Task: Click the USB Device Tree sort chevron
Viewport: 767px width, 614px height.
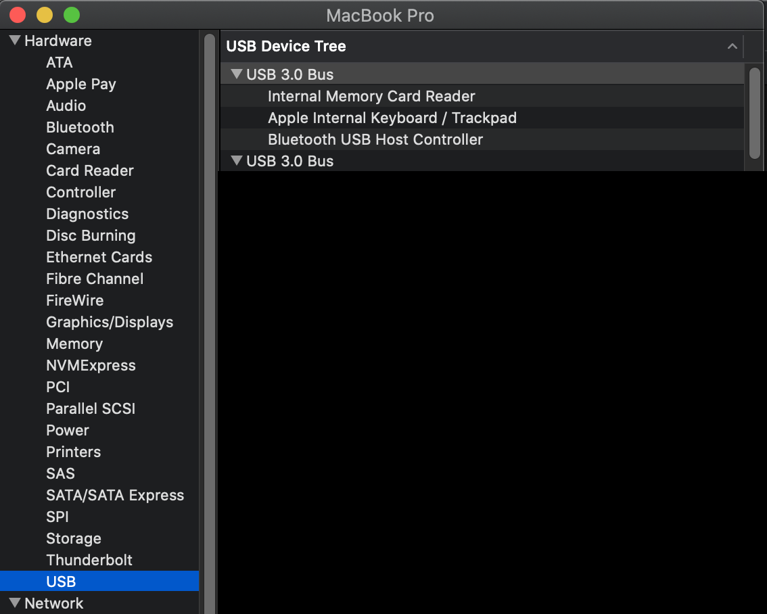Action: (x=733, y=47)
